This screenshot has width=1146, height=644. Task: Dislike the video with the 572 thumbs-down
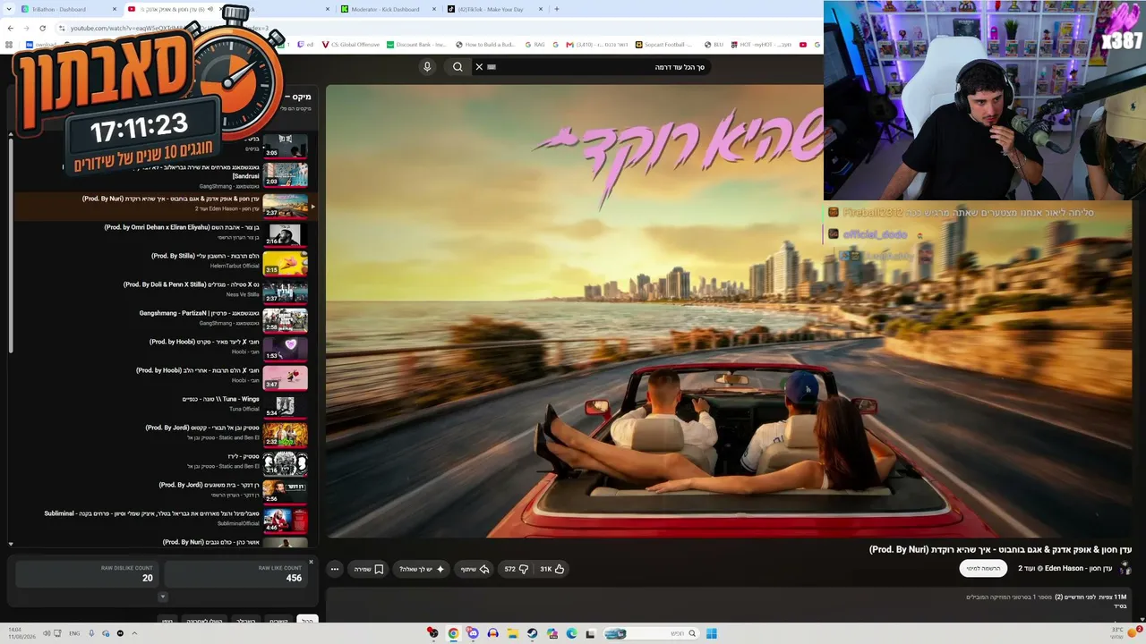pos(516,569)
